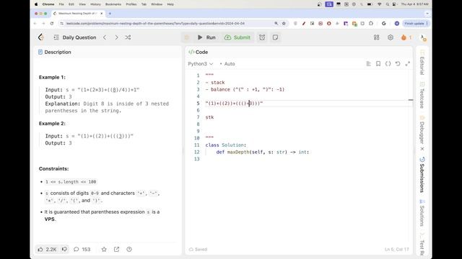Image resolution: width=462 pixels, height=259 pixels.
Task: Bookmark page star in address bar
Action: click(x=284, y=23)
